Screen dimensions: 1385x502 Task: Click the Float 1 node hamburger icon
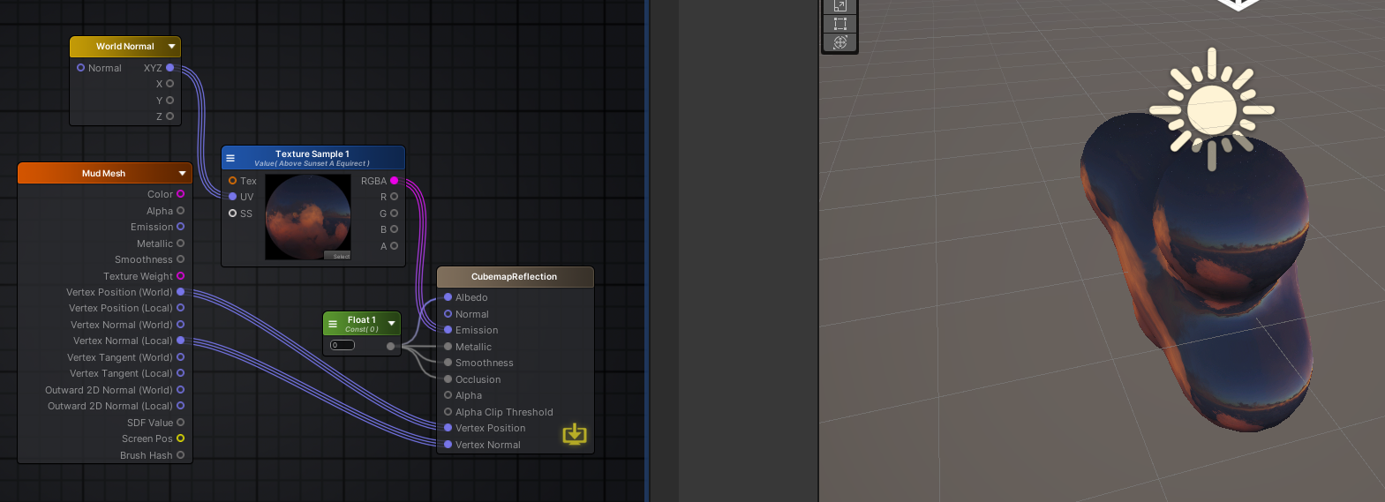[333, 324]
